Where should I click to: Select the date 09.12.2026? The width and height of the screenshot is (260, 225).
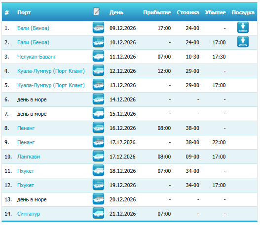click(x=122, y=28)
